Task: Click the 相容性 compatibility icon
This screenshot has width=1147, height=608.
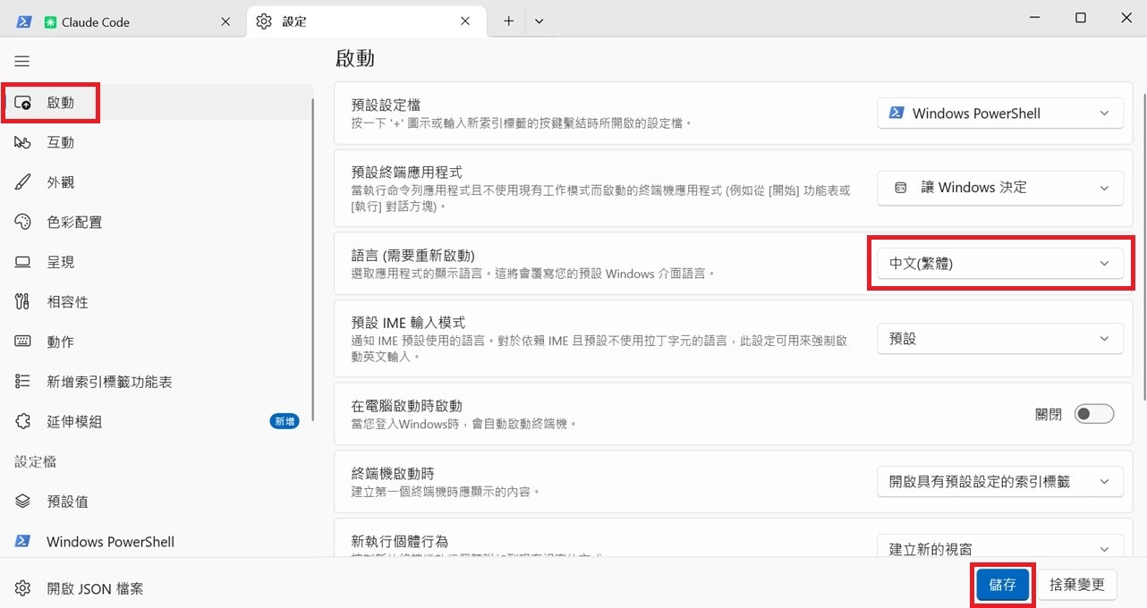Action: (x=23, y=302)
